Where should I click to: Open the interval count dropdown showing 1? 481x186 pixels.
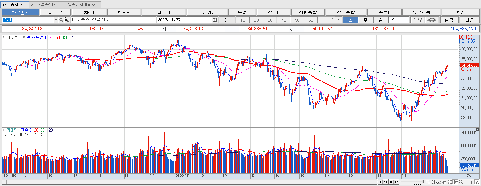339,20
